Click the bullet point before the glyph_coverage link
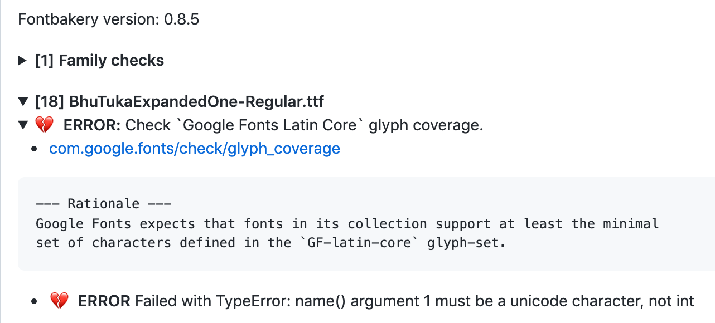The image size is (715, 323). point(36,148)
